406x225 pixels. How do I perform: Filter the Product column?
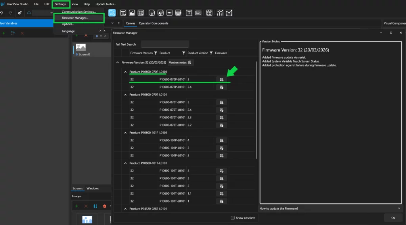(x=184, y=53)
